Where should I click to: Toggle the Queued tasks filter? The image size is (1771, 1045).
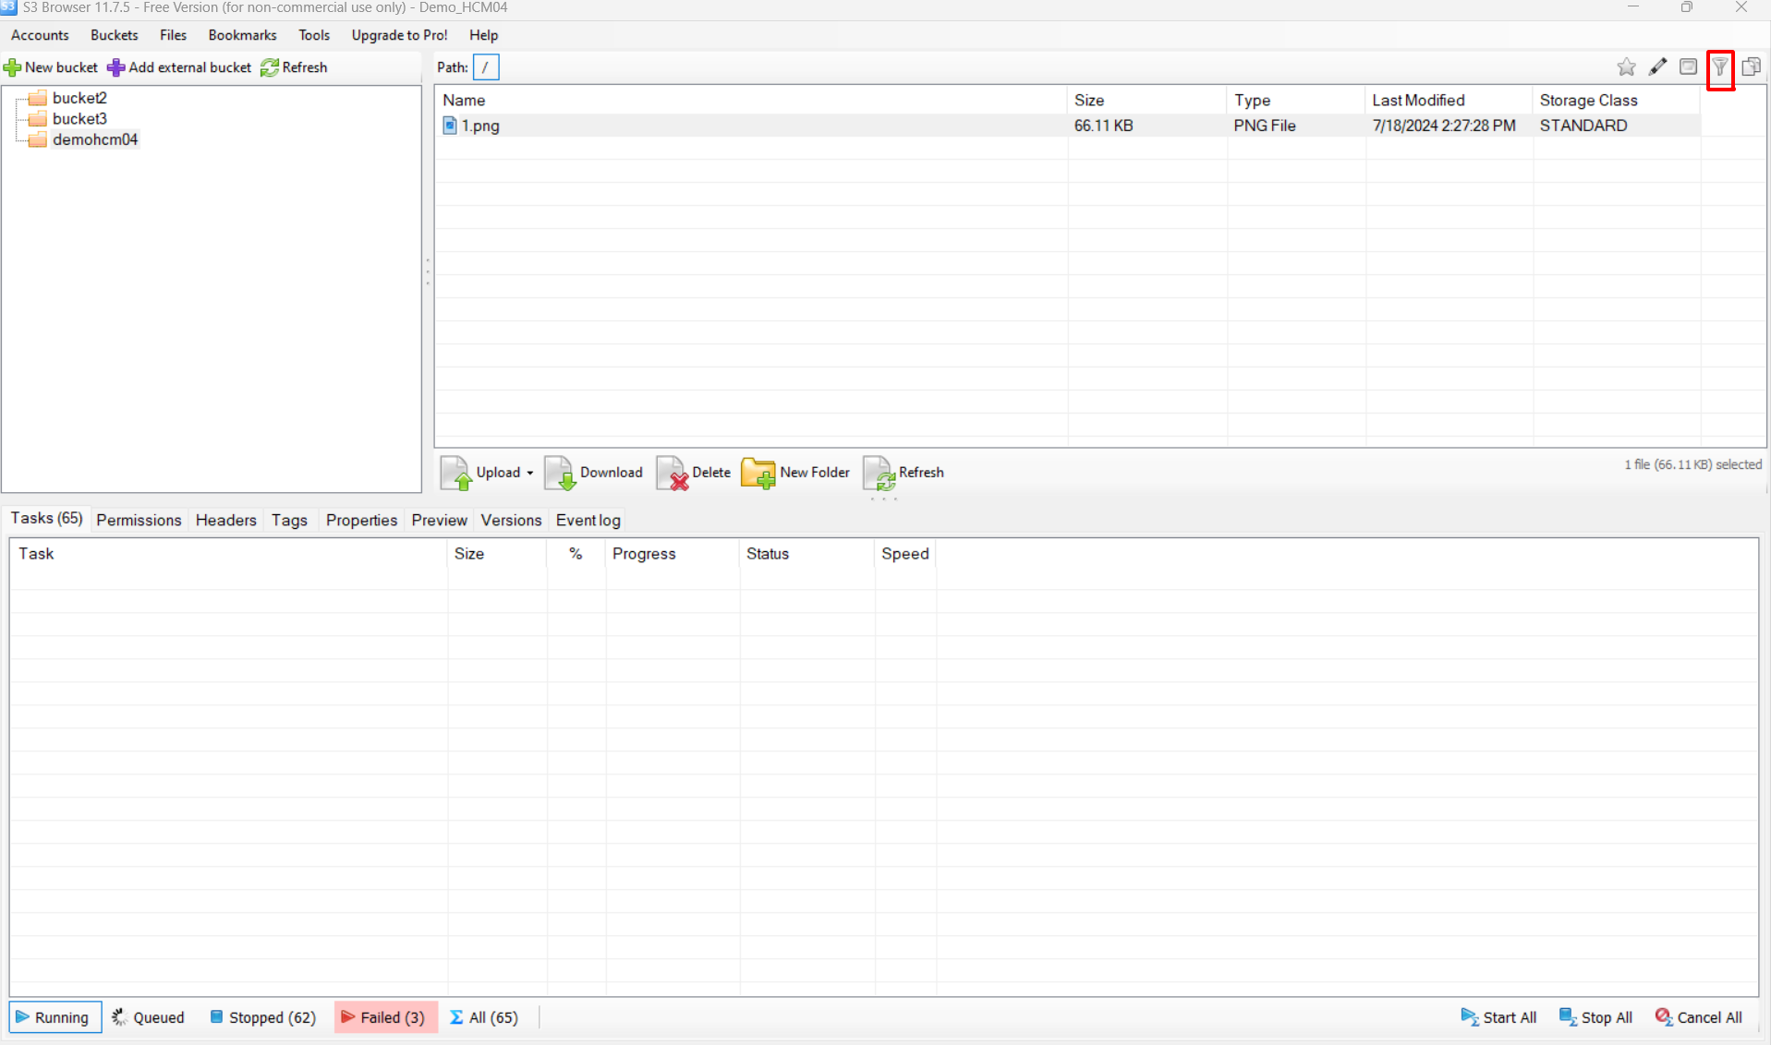click(x=149, y=1017)
